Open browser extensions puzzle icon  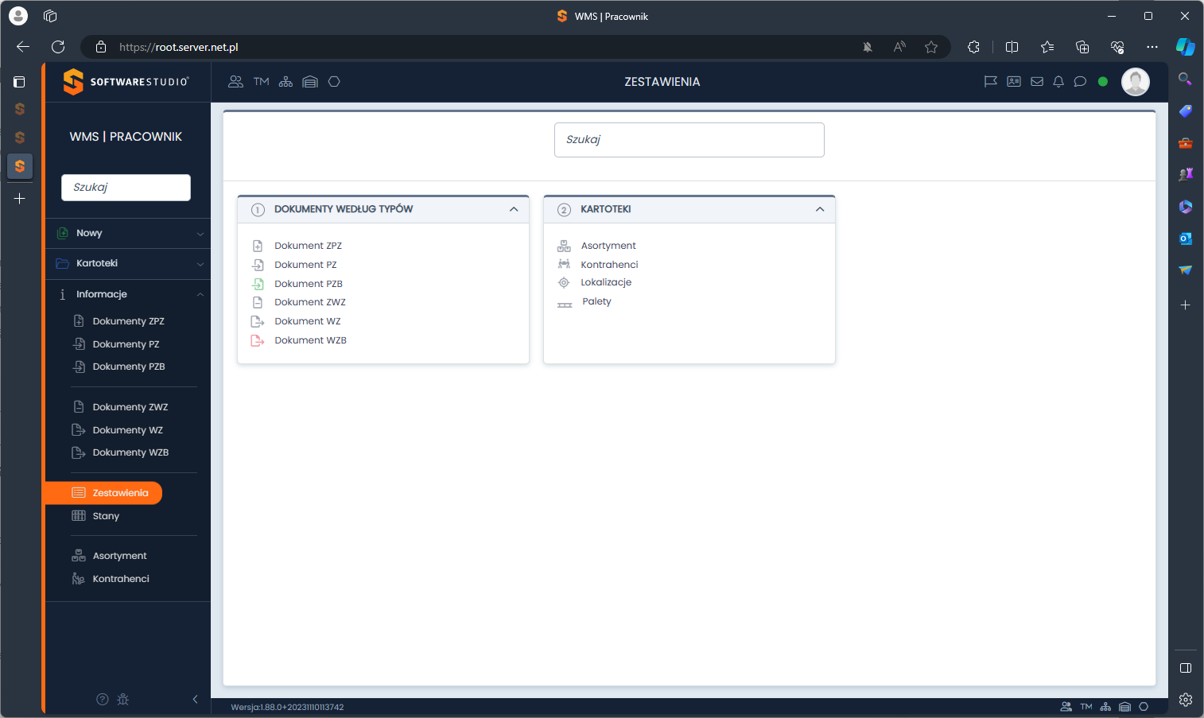[x=973, y=47]
